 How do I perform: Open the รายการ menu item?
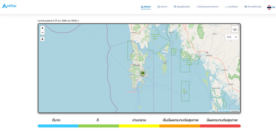coord(162,7)
